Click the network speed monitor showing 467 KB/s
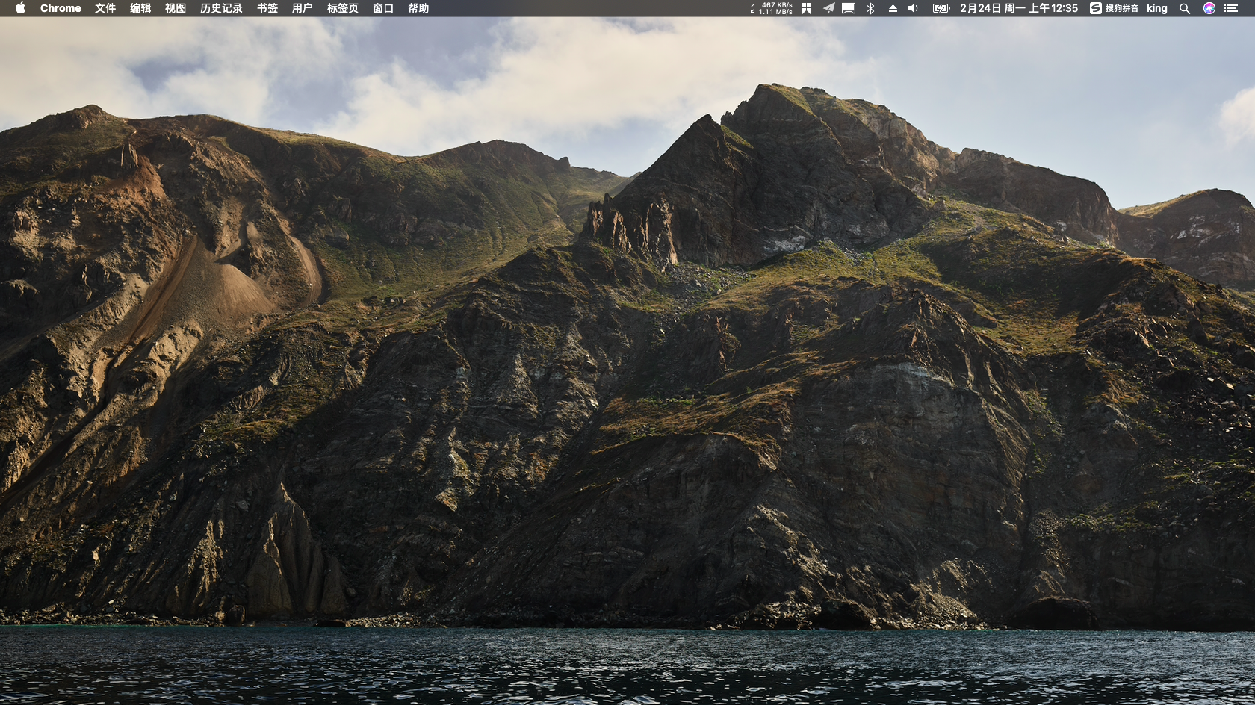The width and height of the screenshot is (1255, 705). (x=772, y=8)
